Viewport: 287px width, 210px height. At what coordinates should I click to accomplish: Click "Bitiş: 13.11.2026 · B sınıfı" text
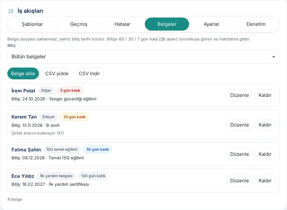click(x=35, y=125)
